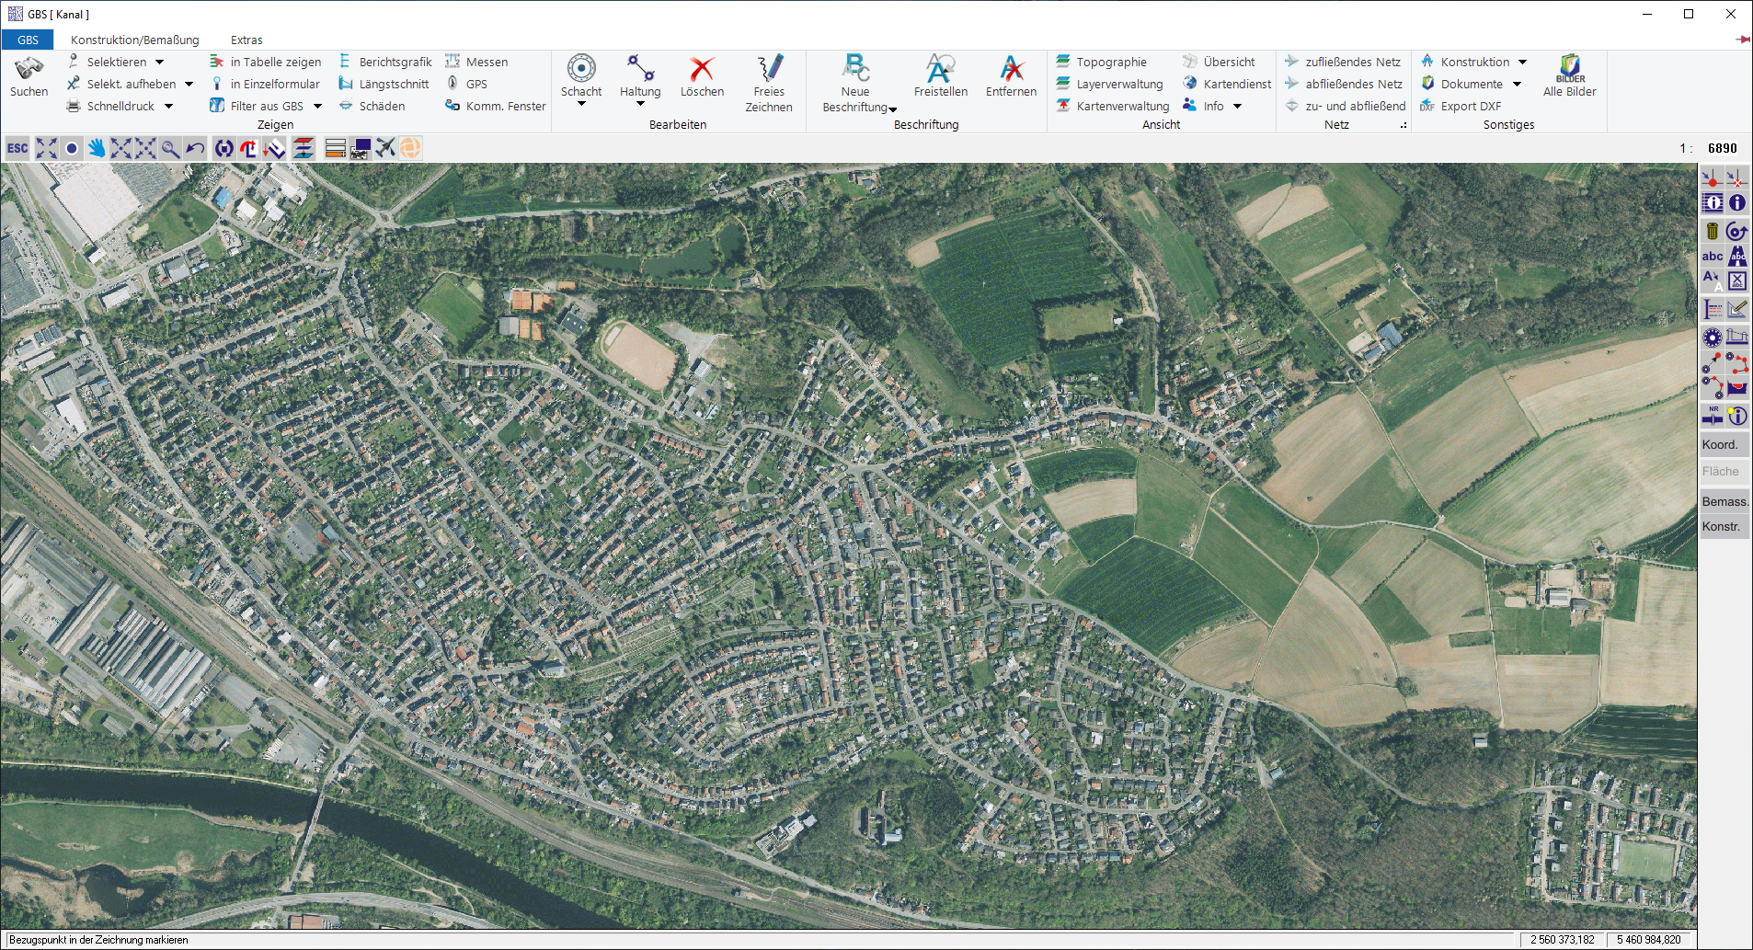This screenshot has width=1753, height=950.
Task: Open Freies Zeichnen drawing tool
Action: [x=769, y=70]
